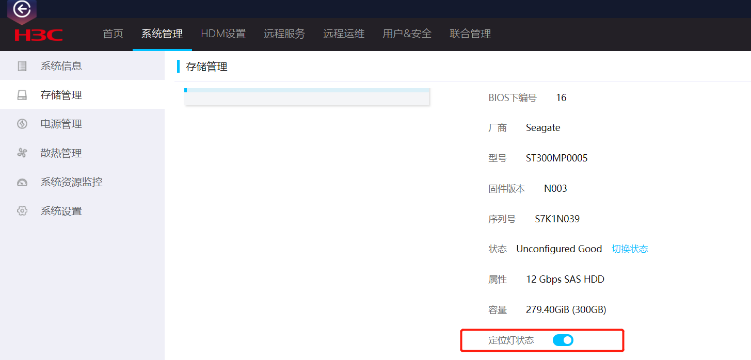Click the H3C logo
Viewport: 751px width, 360px height.
(39, 35)
